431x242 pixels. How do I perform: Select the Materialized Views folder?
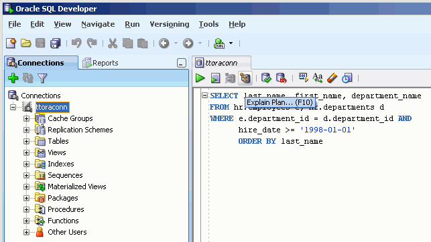coord(77,187)
